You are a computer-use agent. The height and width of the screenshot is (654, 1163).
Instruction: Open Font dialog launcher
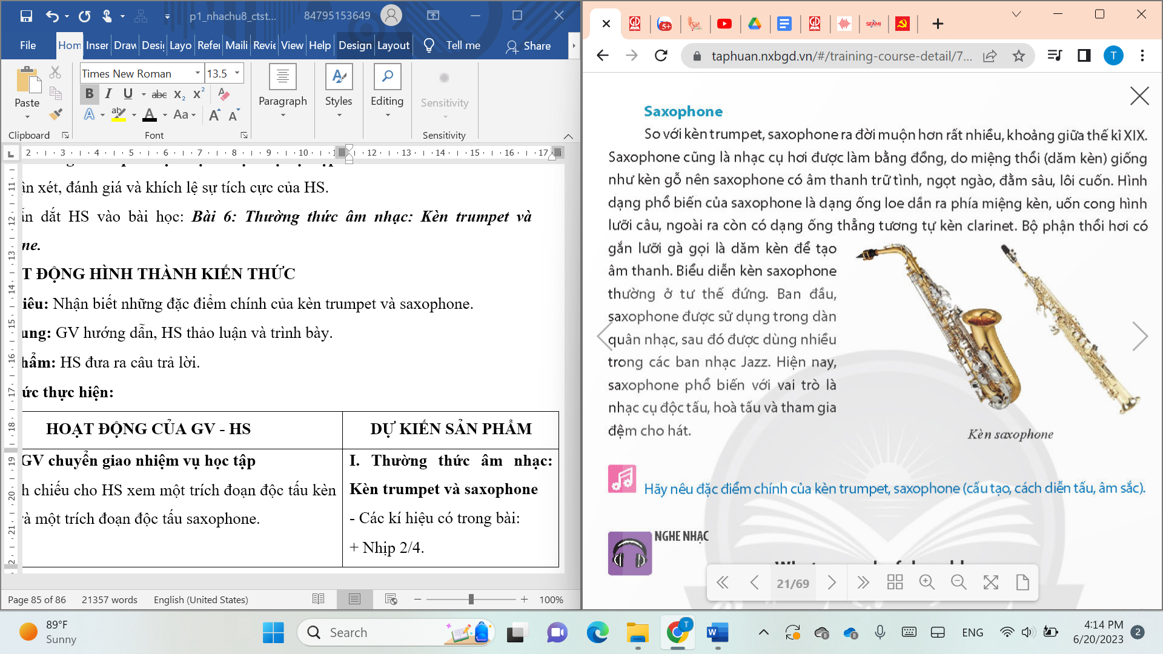click(244, 135)
